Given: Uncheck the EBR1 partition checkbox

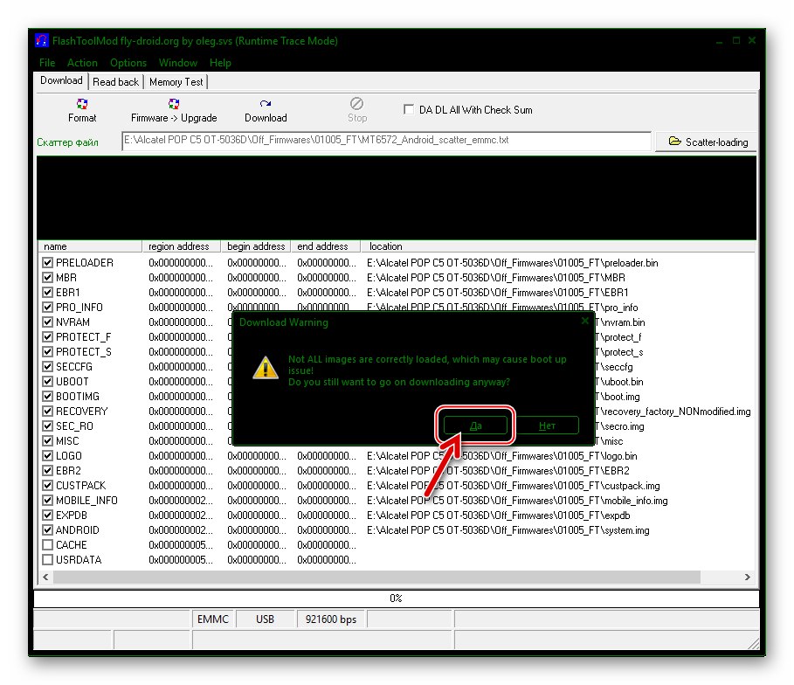Looking at the screenshot, I should click(x=47, y=293).
